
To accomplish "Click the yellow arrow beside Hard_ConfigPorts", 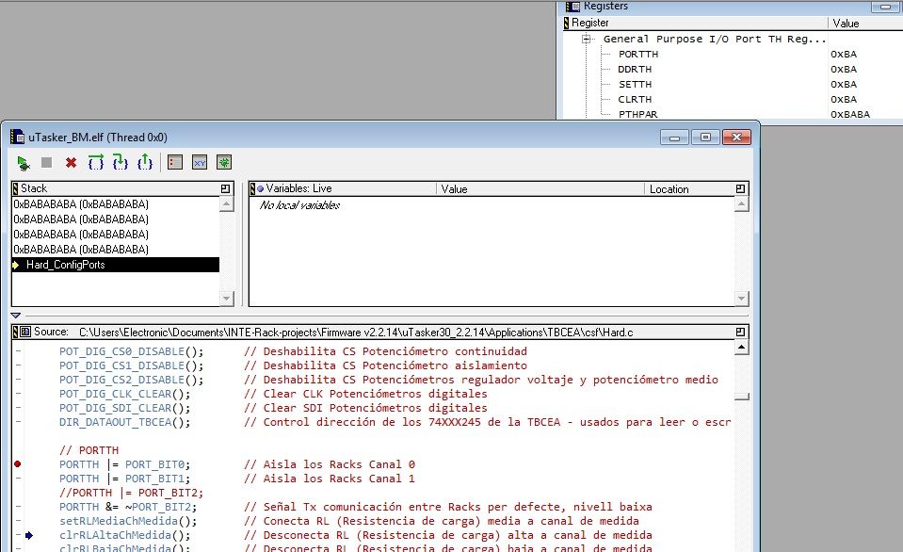I will tap(16, 265).
